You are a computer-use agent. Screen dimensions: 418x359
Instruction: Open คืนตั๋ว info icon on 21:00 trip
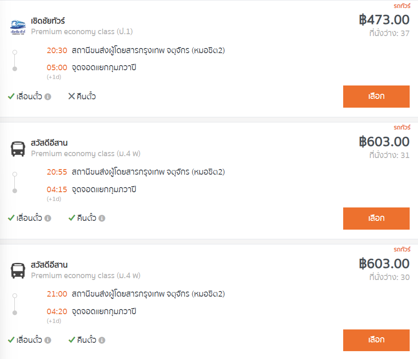coord(102,341)
